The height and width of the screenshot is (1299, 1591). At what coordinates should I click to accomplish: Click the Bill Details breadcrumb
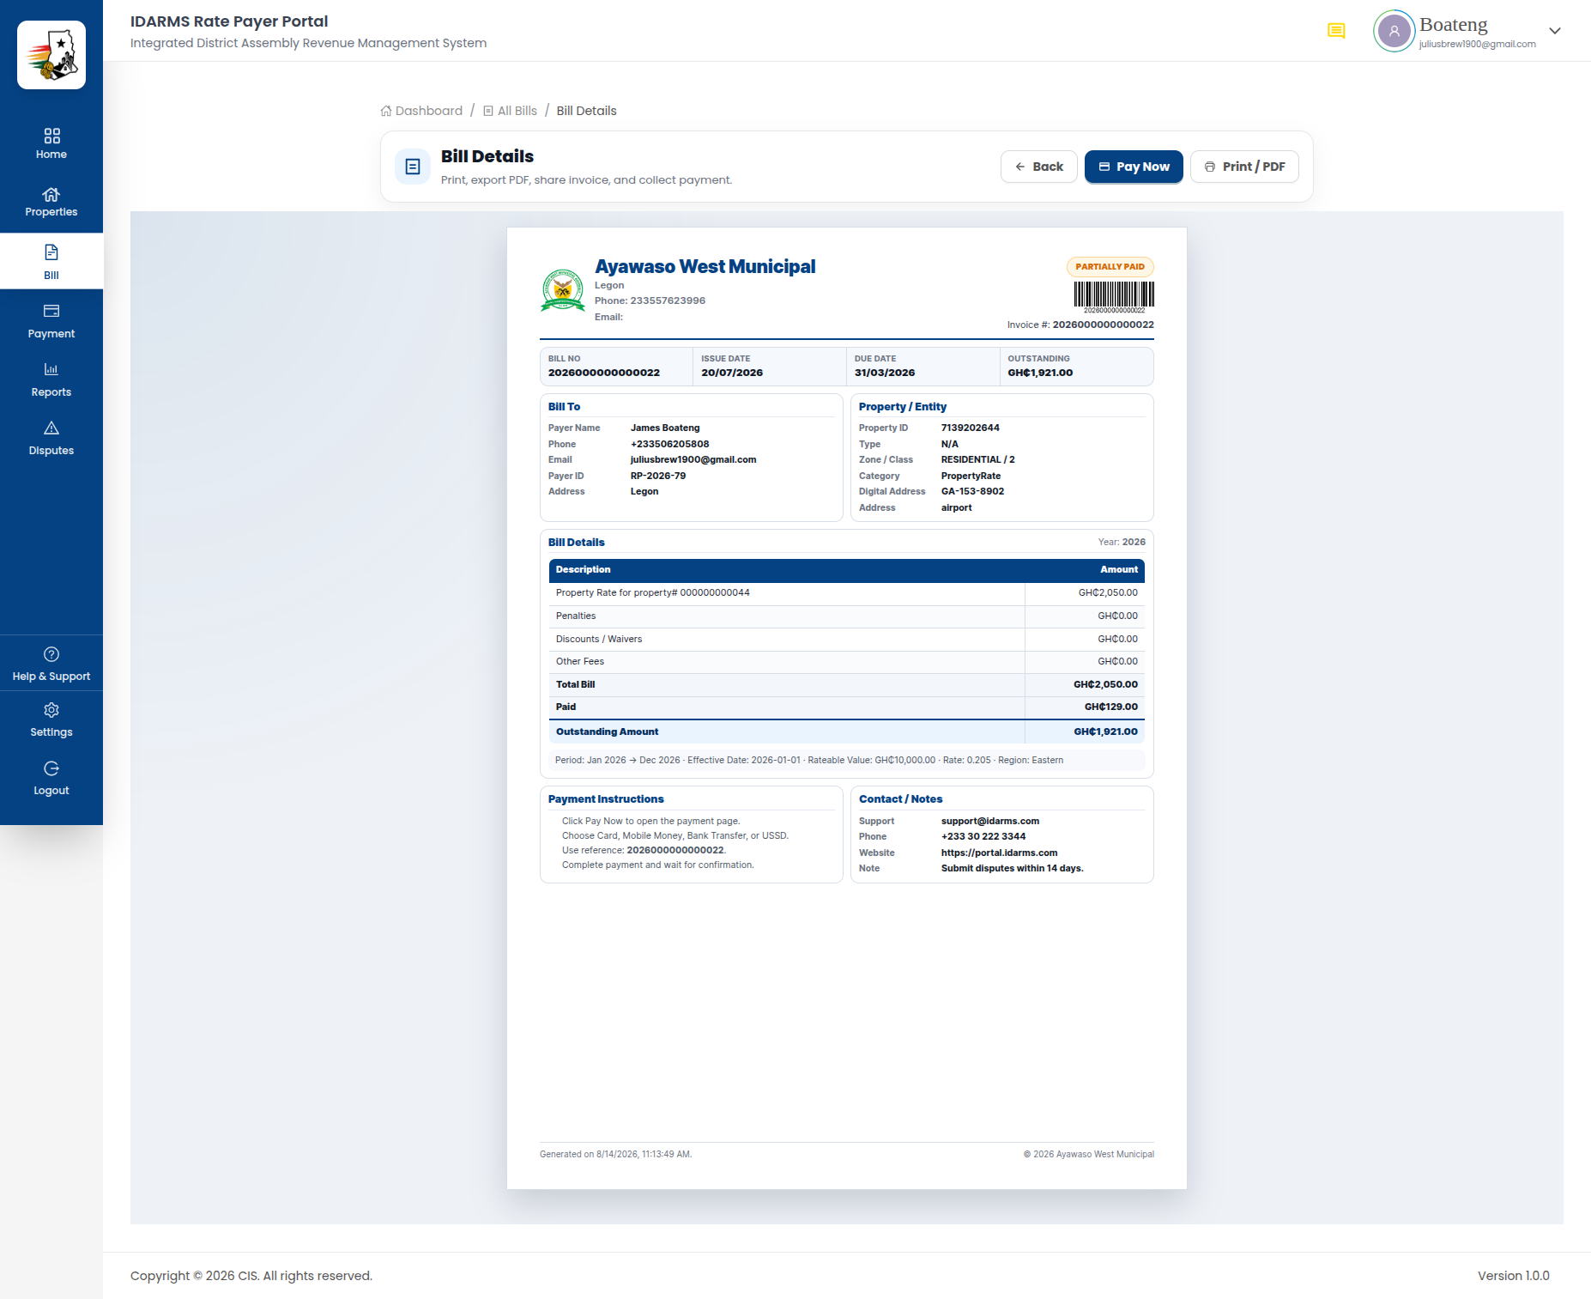[586, 111]
